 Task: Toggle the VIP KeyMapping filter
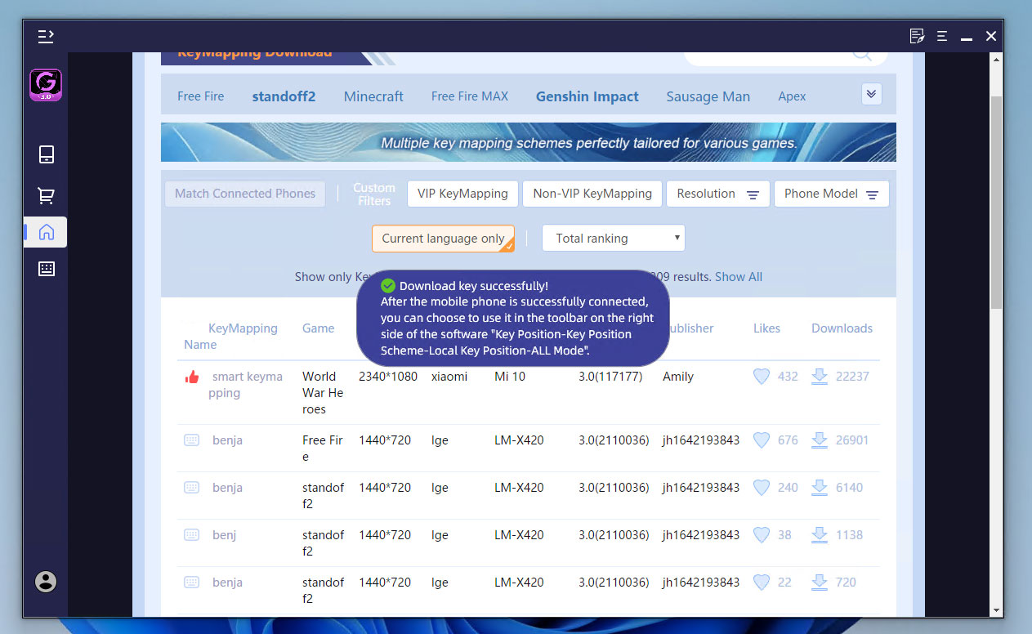point(462,194)
